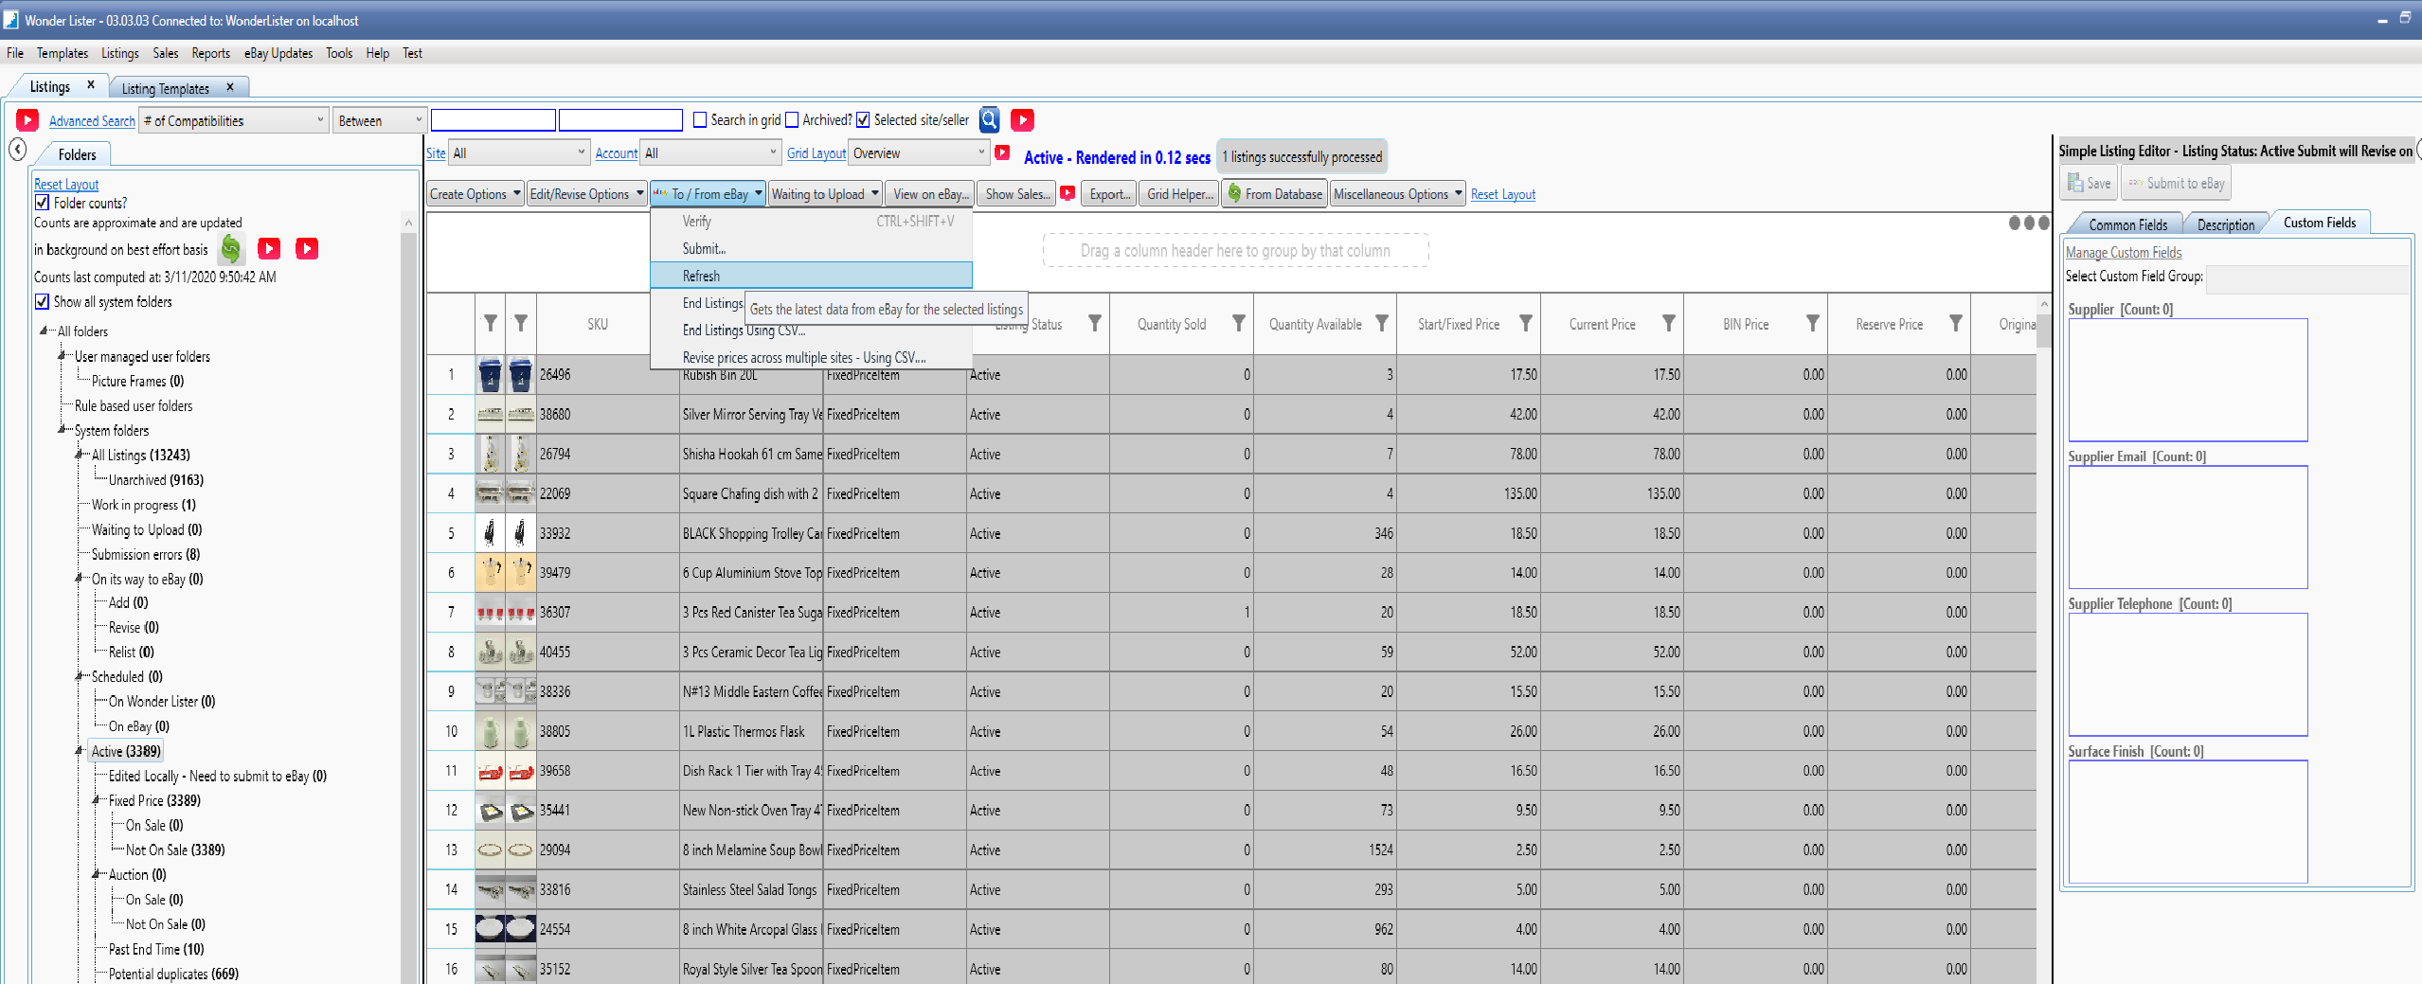The width and height of the screenshot is (2422, 984).
Task: Choose Refresh from the To/From eBay menu
Action: (811, 276)
